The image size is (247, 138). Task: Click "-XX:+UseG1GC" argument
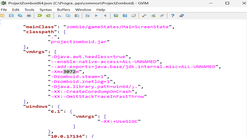(x=119, y=121)
